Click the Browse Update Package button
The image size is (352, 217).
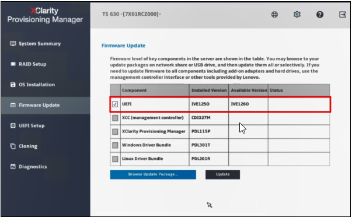click(153, 174)
